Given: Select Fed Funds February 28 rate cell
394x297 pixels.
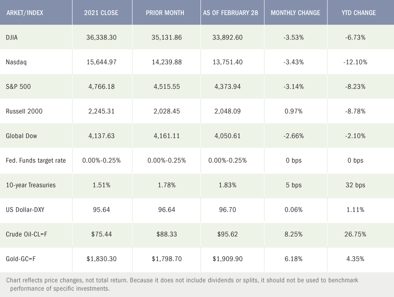Looking at the screenshot, I should click(x=227, y=160).
